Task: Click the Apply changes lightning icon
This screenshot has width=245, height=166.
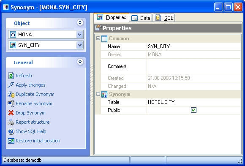Action: [11, 85]
